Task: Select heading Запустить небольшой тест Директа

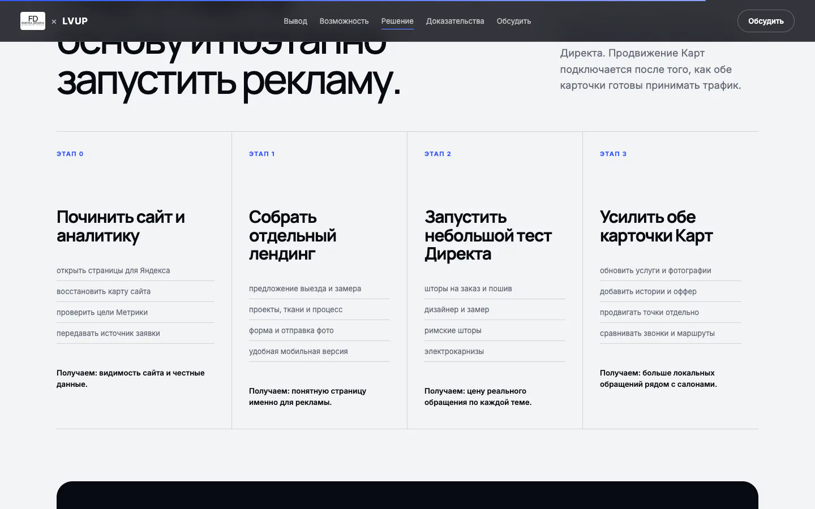Action: 488,235
